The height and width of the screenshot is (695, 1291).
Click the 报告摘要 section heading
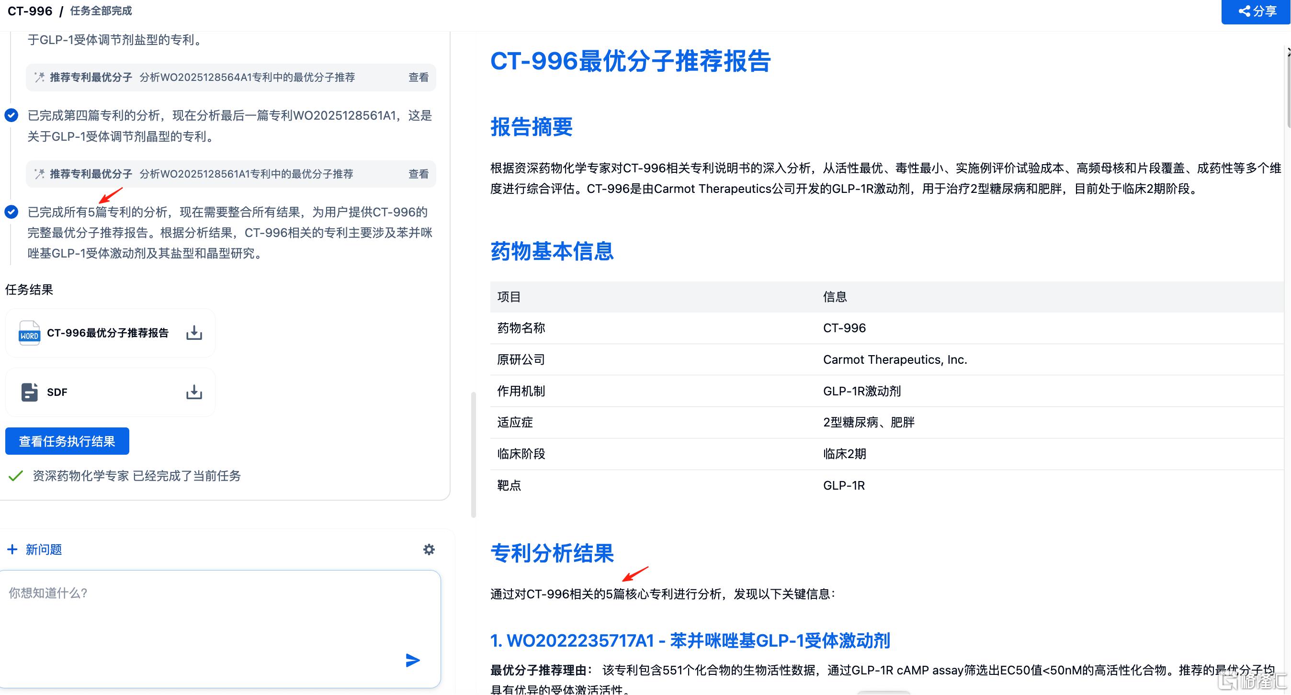tap(531, 127)
